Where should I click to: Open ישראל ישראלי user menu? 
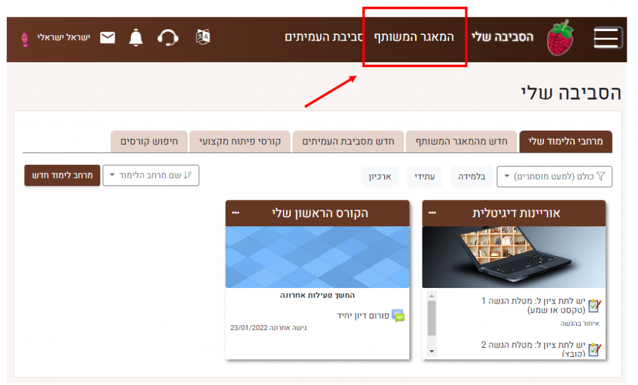tap(64, 37)
